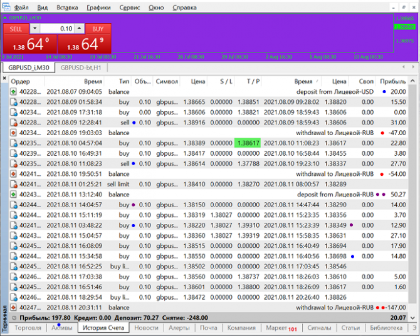Click the buy order icon in the 2021.08.11 14:04:57 row
This screenshot has width=420, height=336.
(13, 205)
